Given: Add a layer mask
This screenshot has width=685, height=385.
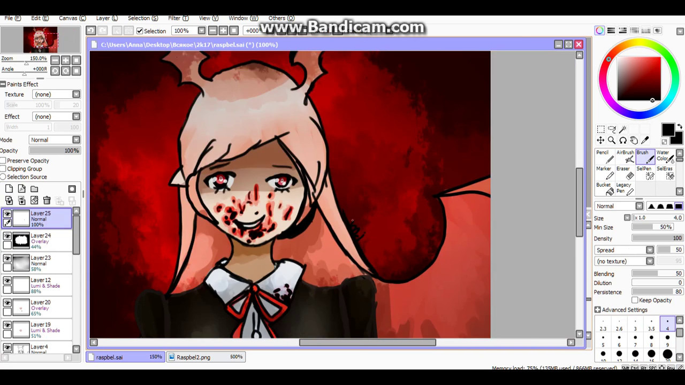Looking at the screenshot, I should [x=72, y=189].
